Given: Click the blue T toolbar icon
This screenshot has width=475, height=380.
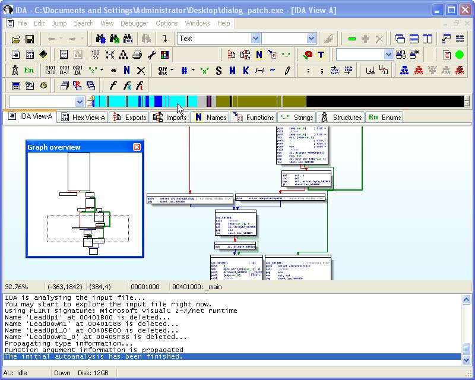Looking at the screenshot, I should pyautogui.click(x=321, y=55).
